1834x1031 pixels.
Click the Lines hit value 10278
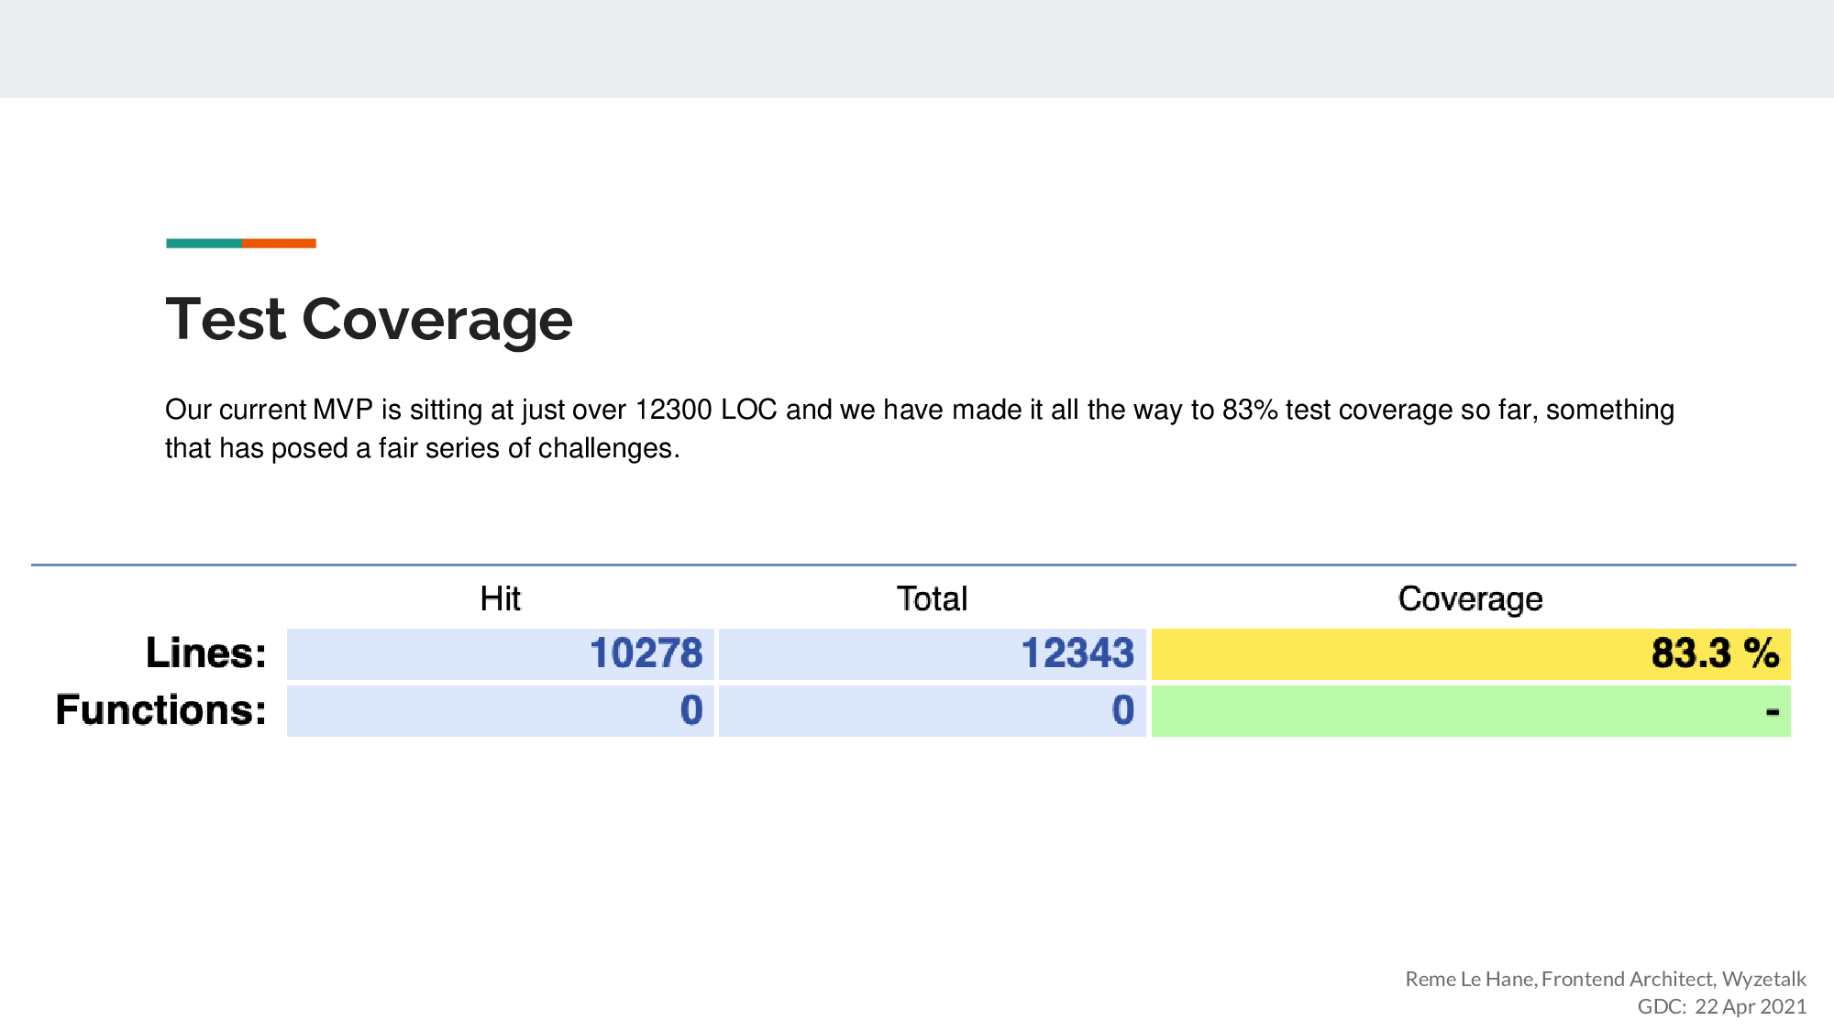coord(646,653)
